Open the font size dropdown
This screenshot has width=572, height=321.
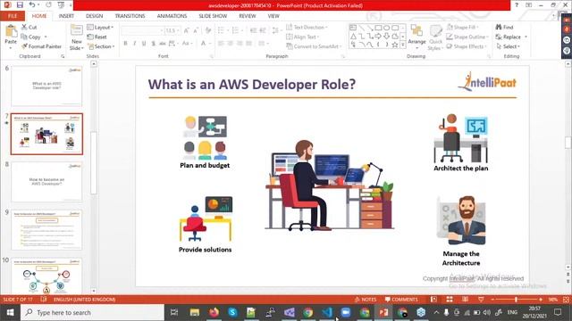pyautogui.click(x=177, y=30)
